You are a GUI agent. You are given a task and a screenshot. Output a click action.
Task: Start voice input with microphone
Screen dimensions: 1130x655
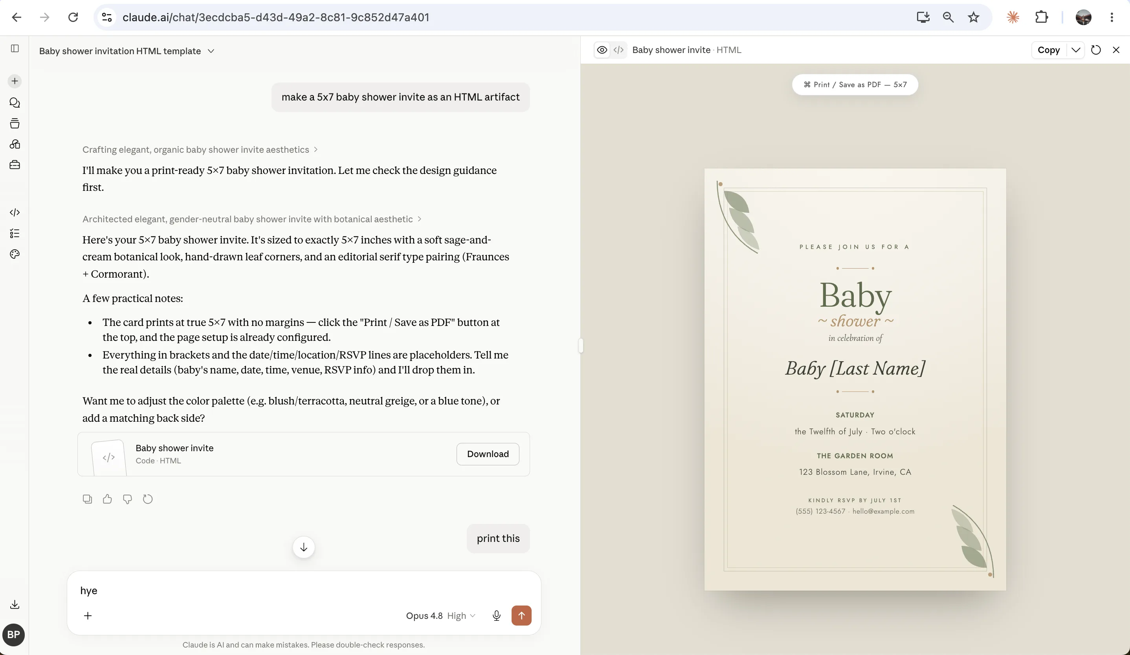coord(496,616)
